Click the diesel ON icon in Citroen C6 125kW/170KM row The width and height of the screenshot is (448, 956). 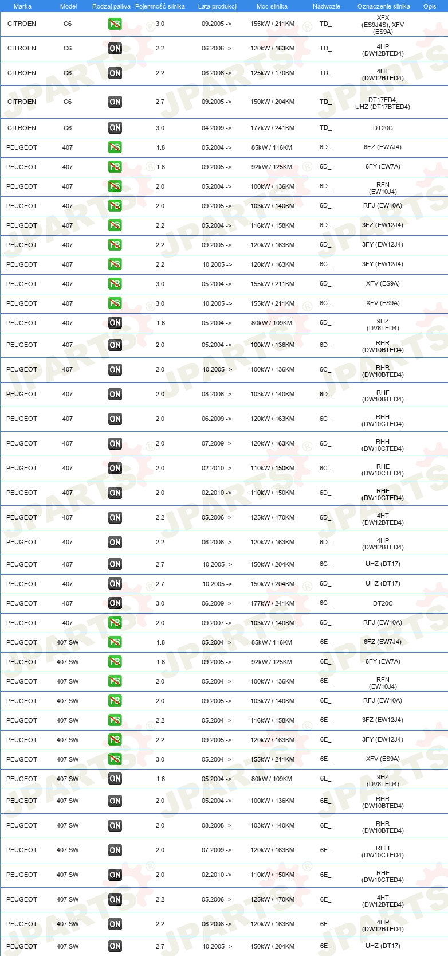(x=115, y=73)
